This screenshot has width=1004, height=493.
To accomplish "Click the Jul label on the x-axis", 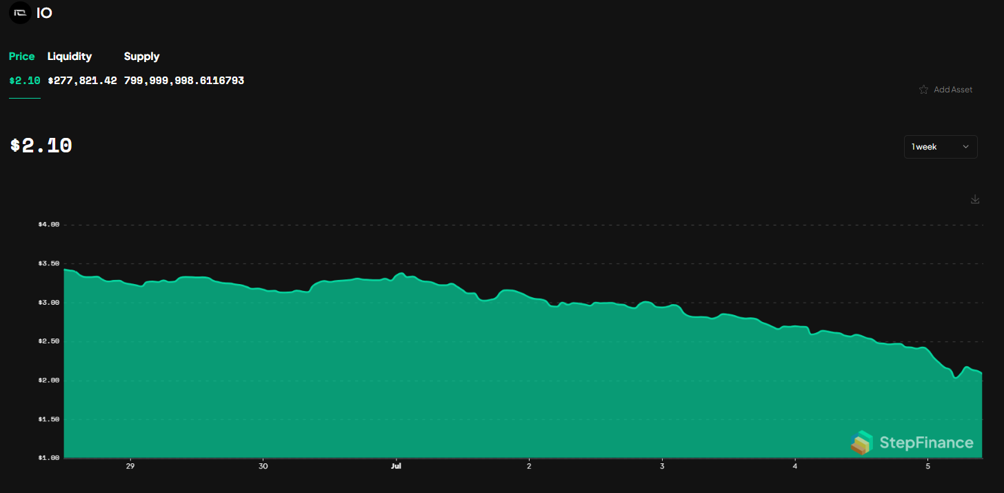I will [x=396, y=465].
